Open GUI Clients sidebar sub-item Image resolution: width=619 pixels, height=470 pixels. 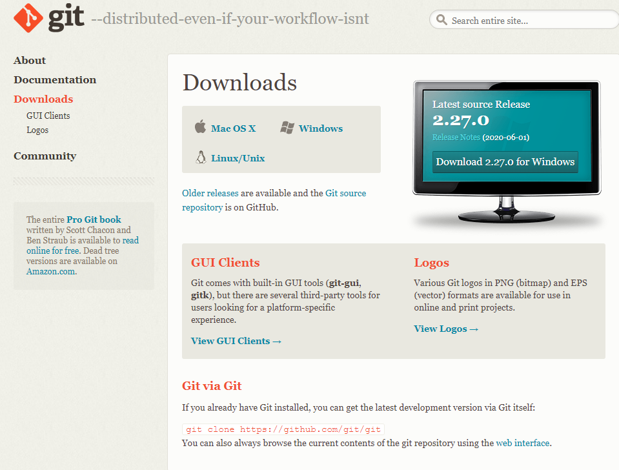click(48, 116)
